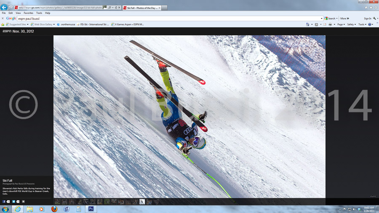Open the Windows Start menu

point(5,209)
